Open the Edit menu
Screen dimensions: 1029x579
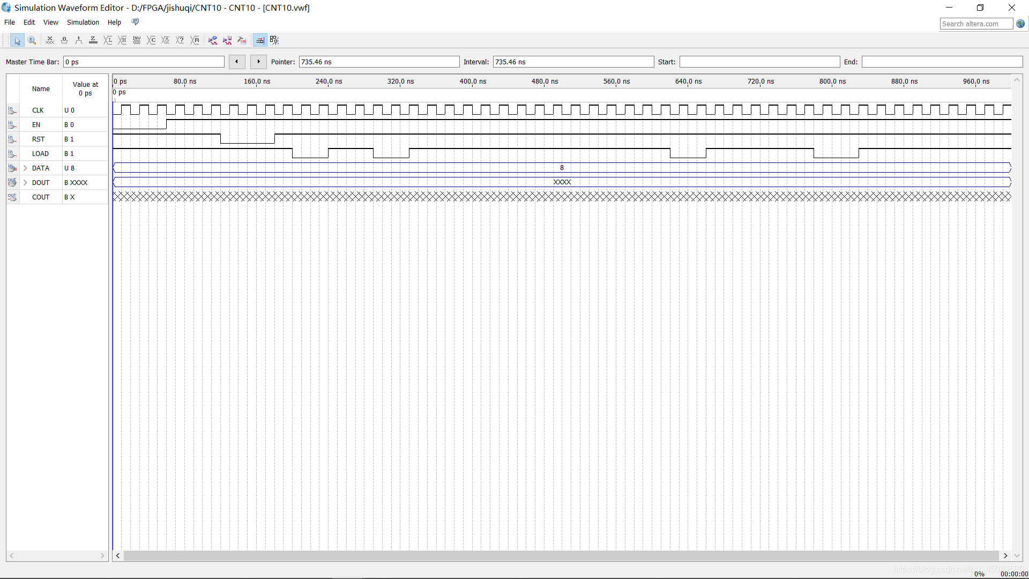click(x=29, y=23)
